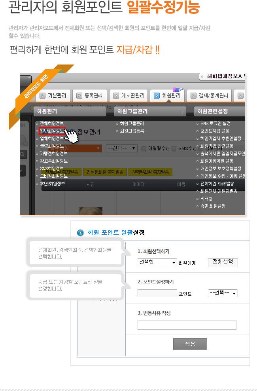This screenshot has width=257, height=391.
Task: Open the 기본관리 tab
Action: point(53,95)
